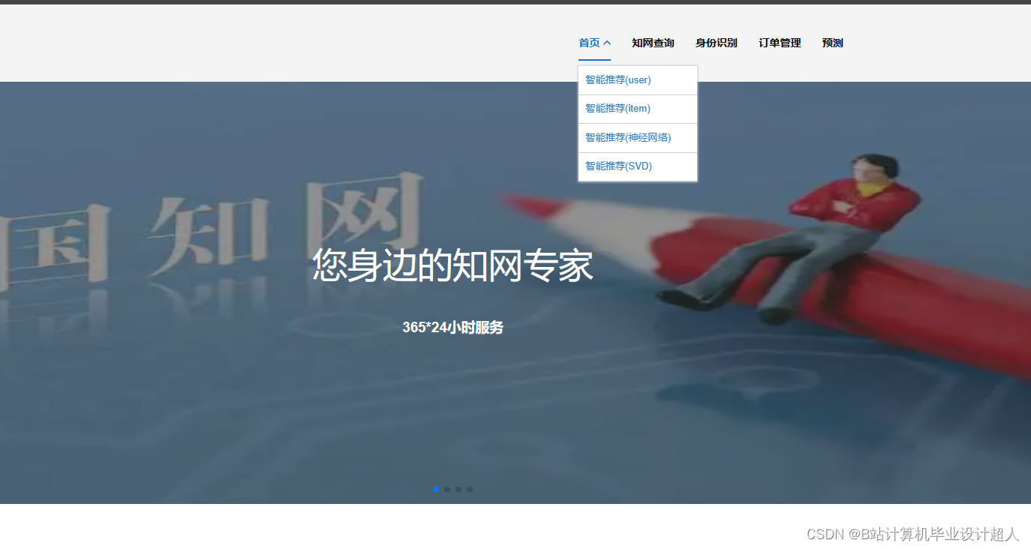The height and width of the screenshot is (549, 1031).
Task: Navigate to the 知网查询 section
Action: point(653,43)
